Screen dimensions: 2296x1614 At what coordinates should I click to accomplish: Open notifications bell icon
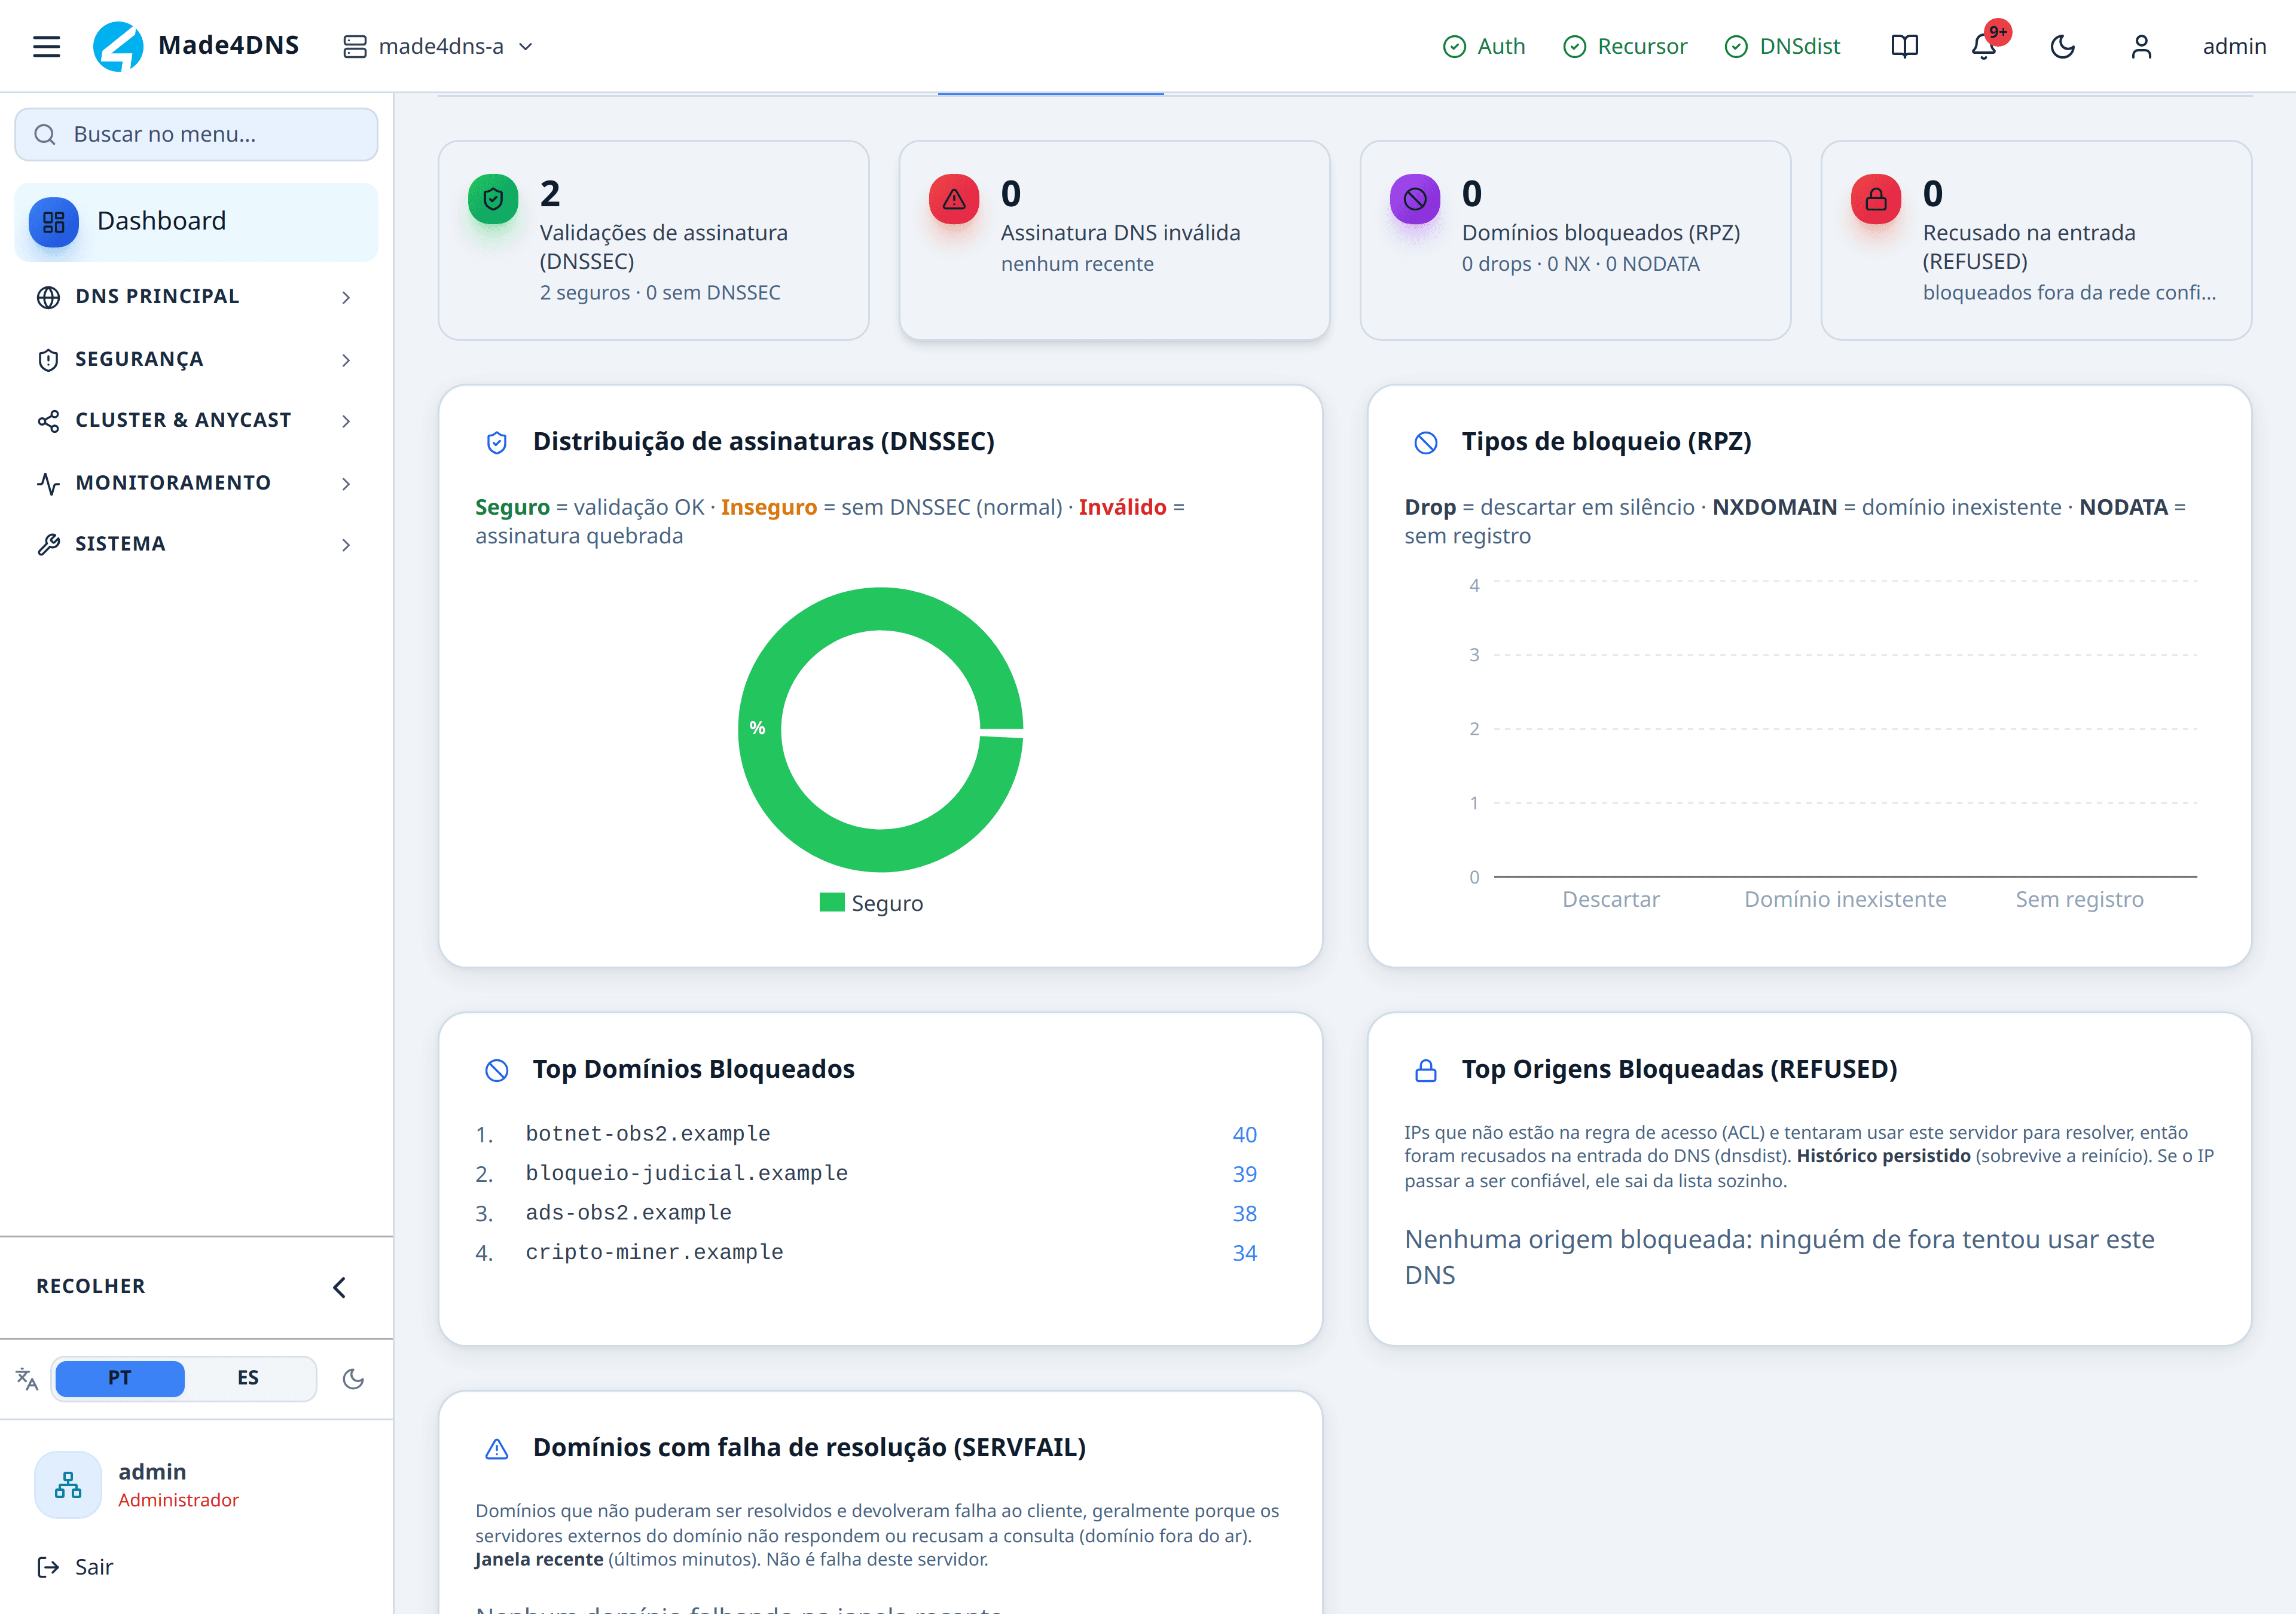[x=1984, y=46]
